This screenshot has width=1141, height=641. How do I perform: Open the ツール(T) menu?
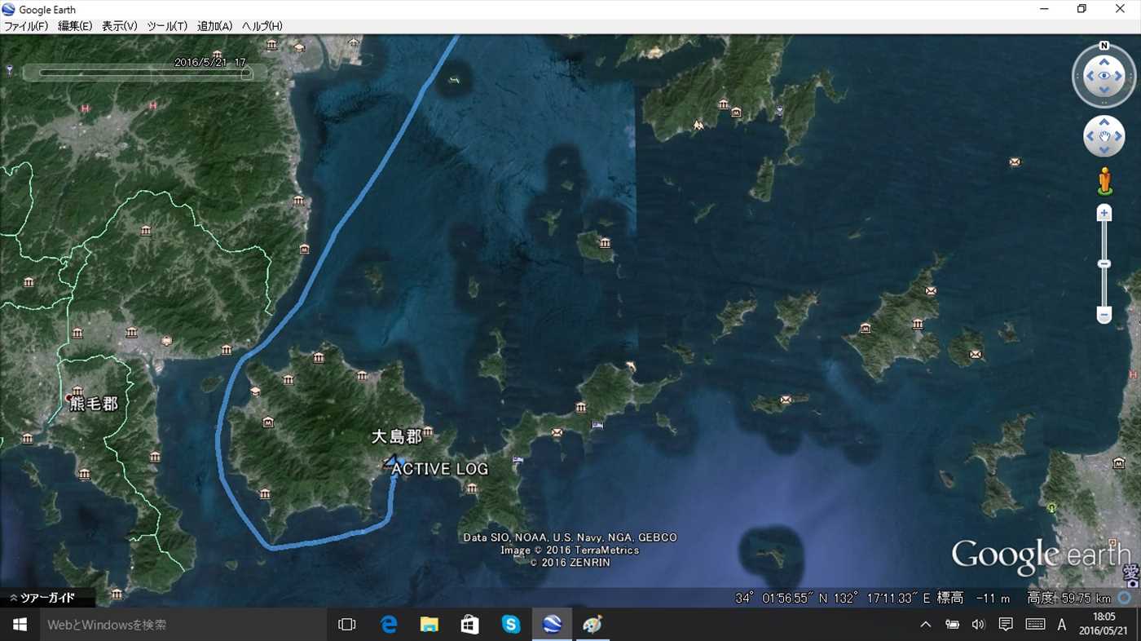pyautogui.click(x=167, y=26)
